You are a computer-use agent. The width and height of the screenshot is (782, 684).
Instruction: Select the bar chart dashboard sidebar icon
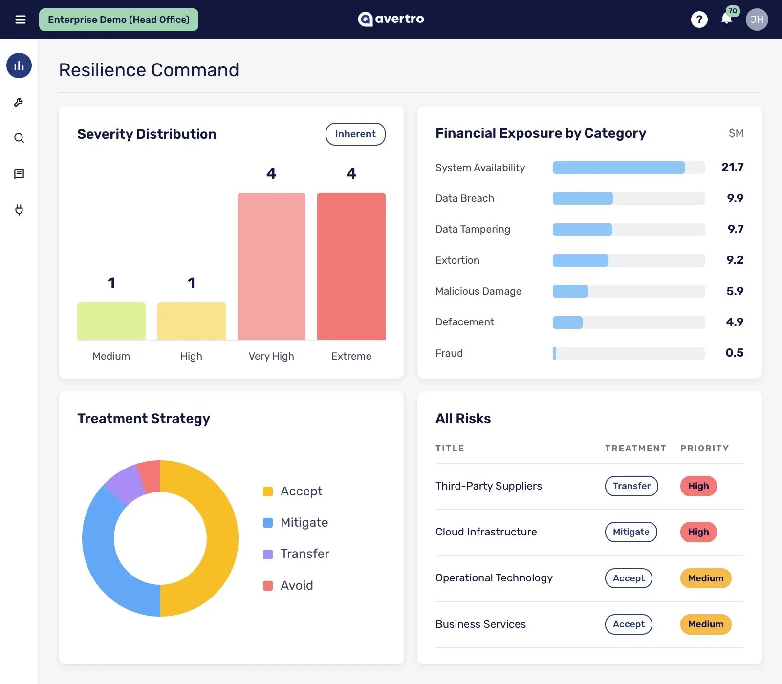pos(19,65)
